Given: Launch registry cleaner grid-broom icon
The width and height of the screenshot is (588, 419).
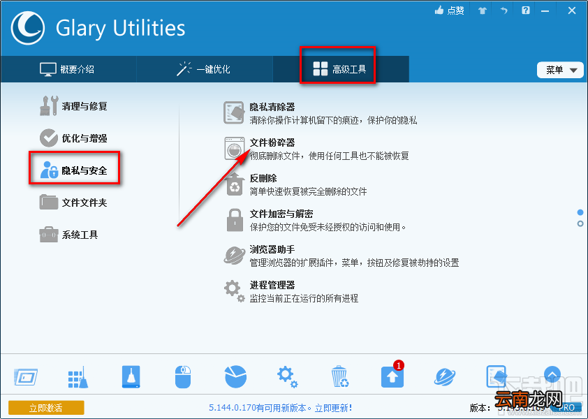Looking at the screenshot, I should tap(78, 377).
